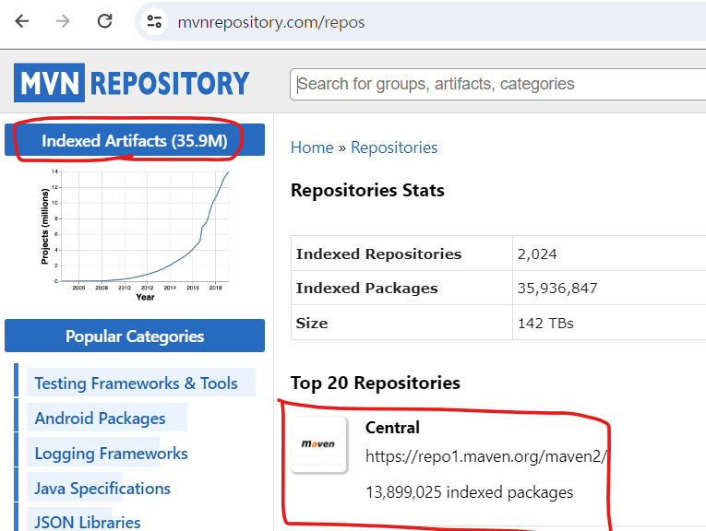The height and width of the screenshot is (531, 706).
Task: Open the Central repository title
Action: tap(392, 428)
